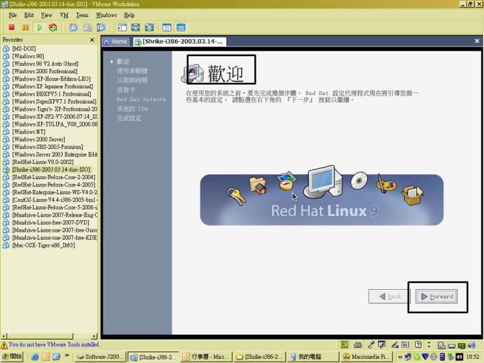Viewport: 484px width, 363px height.
Task: Click the volume speaker status icon
Action: [x=471, y=345]
